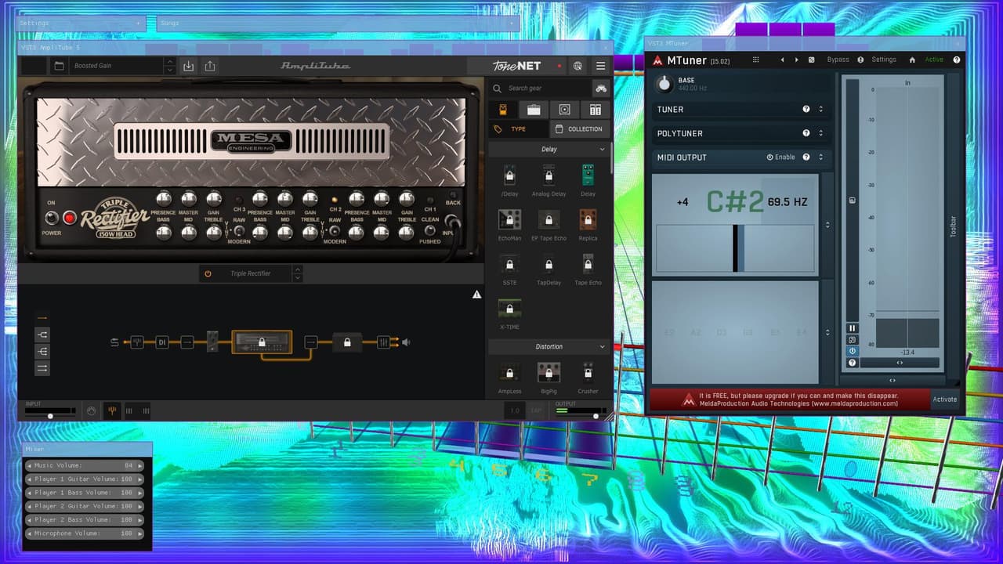The image size is (1003, 564).
Task: Switch gear browser to COLLECTION view
Action: pos(579,129)
